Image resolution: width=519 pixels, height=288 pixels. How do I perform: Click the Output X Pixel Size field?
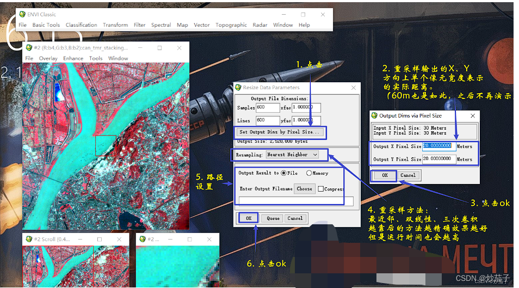(x=439, y=146)
